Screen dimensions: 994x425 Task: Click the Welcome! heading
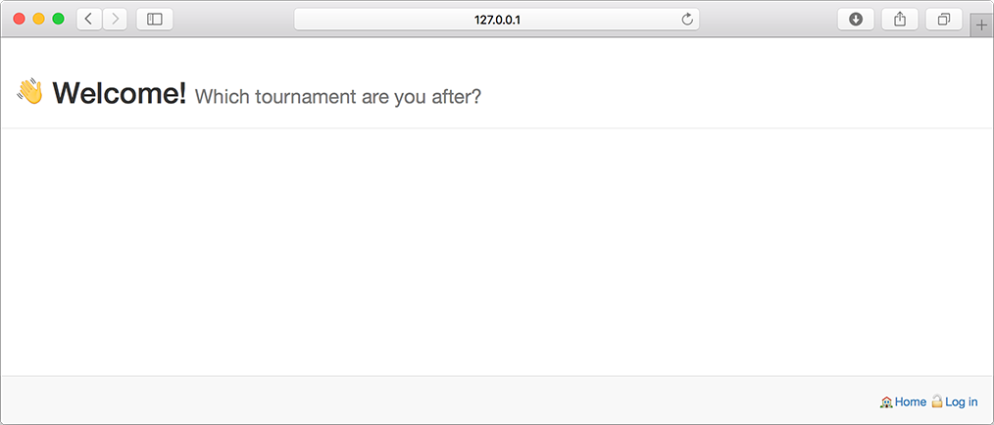coord(120,93)
